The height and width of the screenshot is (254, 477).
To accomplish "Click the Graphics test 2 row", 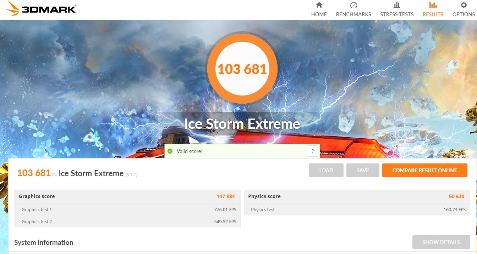I will 127,221.
